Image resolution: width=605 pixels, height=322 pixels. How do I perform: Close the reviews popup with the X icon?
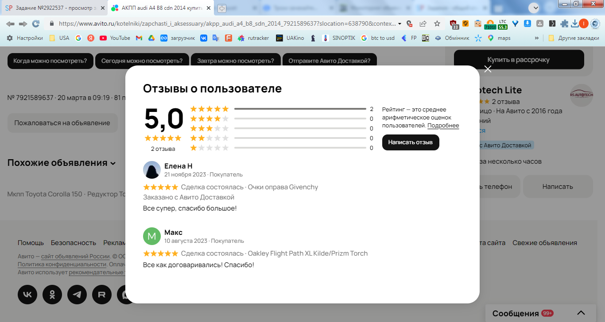tap(488, 69)
